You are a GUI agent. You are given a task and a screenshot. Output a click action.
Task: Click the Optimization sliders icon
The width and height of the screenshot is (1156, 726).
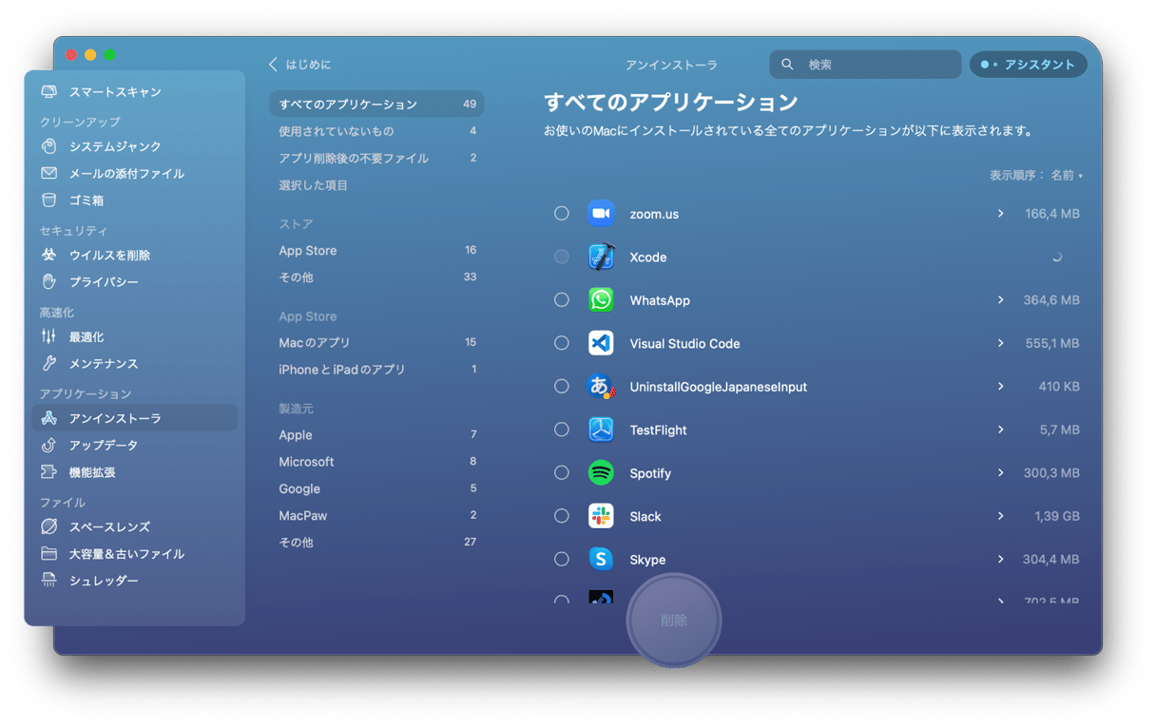point(49,336)
